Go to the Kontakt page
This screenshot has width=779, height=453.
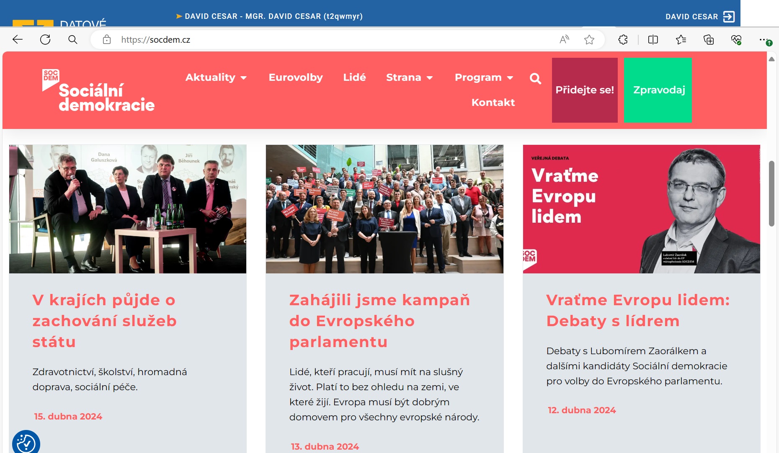(x=493, y=103)
